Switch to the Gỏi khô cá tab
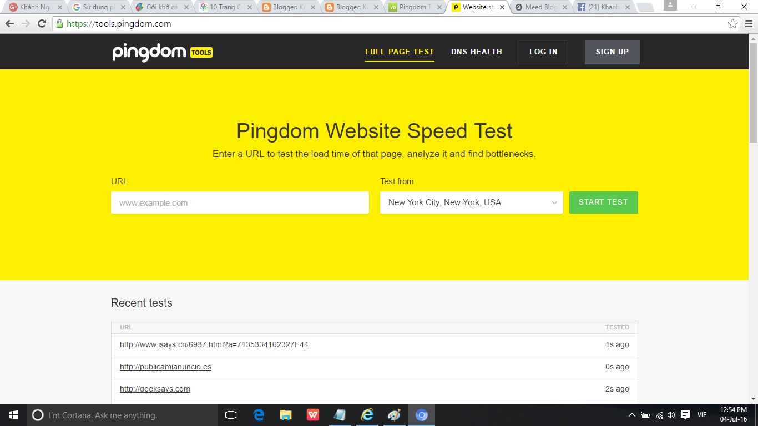 click(162, 7)
